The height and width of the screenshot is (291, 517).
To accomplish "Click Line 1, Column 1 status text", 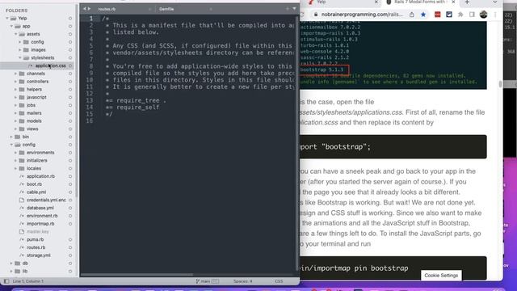I will (x=27, y=281).
